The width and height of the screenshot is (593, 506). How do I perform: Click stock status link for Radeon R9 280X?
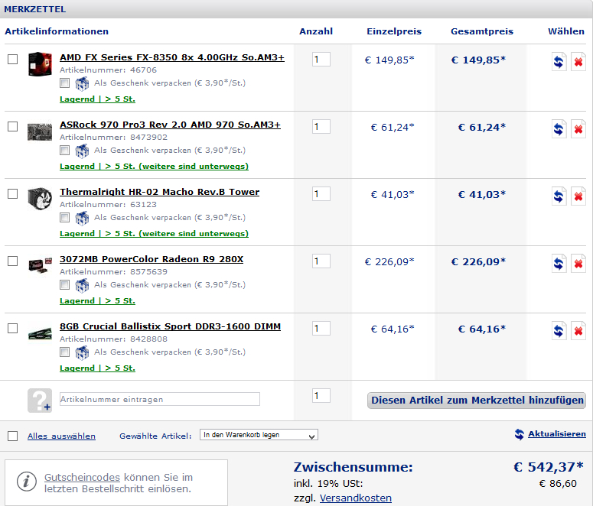click(98, 301)
